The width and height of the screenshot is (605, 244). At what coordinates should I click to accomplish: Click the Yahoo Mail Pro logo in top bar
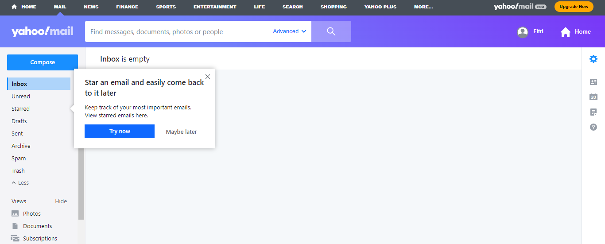(520, 7)
